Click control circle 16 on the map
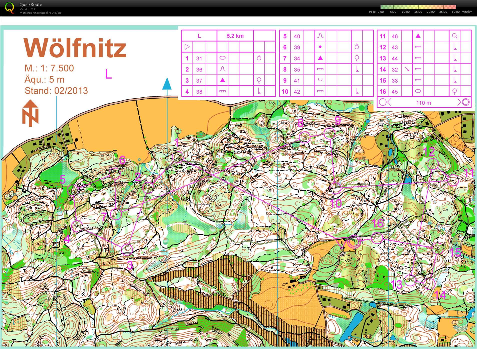Screen dimensions: 477x349 [377, 238]
